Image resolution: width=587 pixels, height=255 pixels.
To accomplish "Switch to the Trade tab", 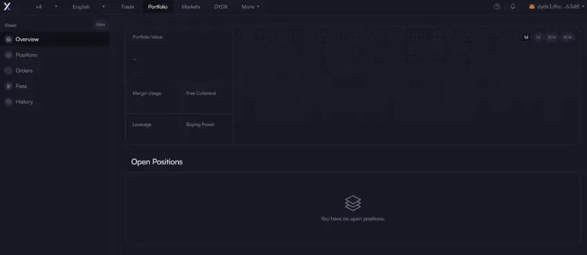I will (128, 7).
